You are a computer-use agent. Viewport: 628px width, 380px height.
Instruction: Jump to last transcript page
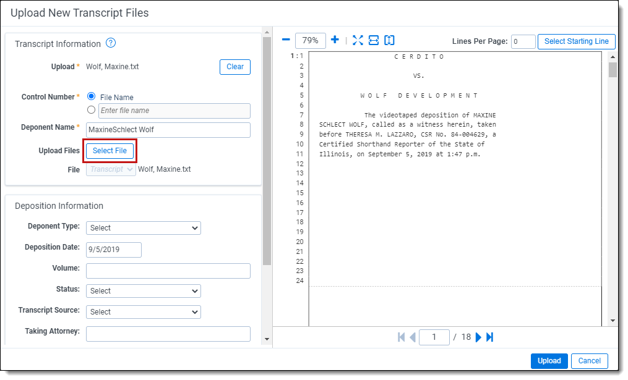[x=490, y=337]
